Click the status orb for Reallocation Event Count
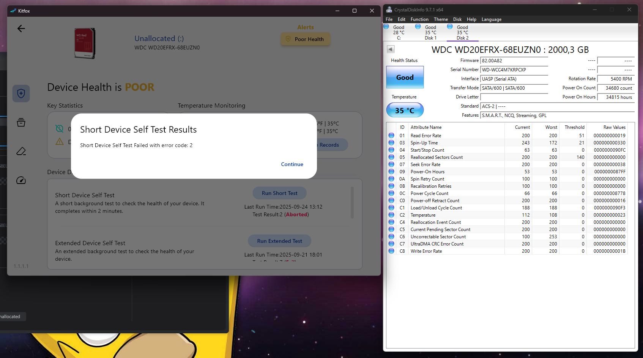 pyautogui.click(x=391, y=222)
